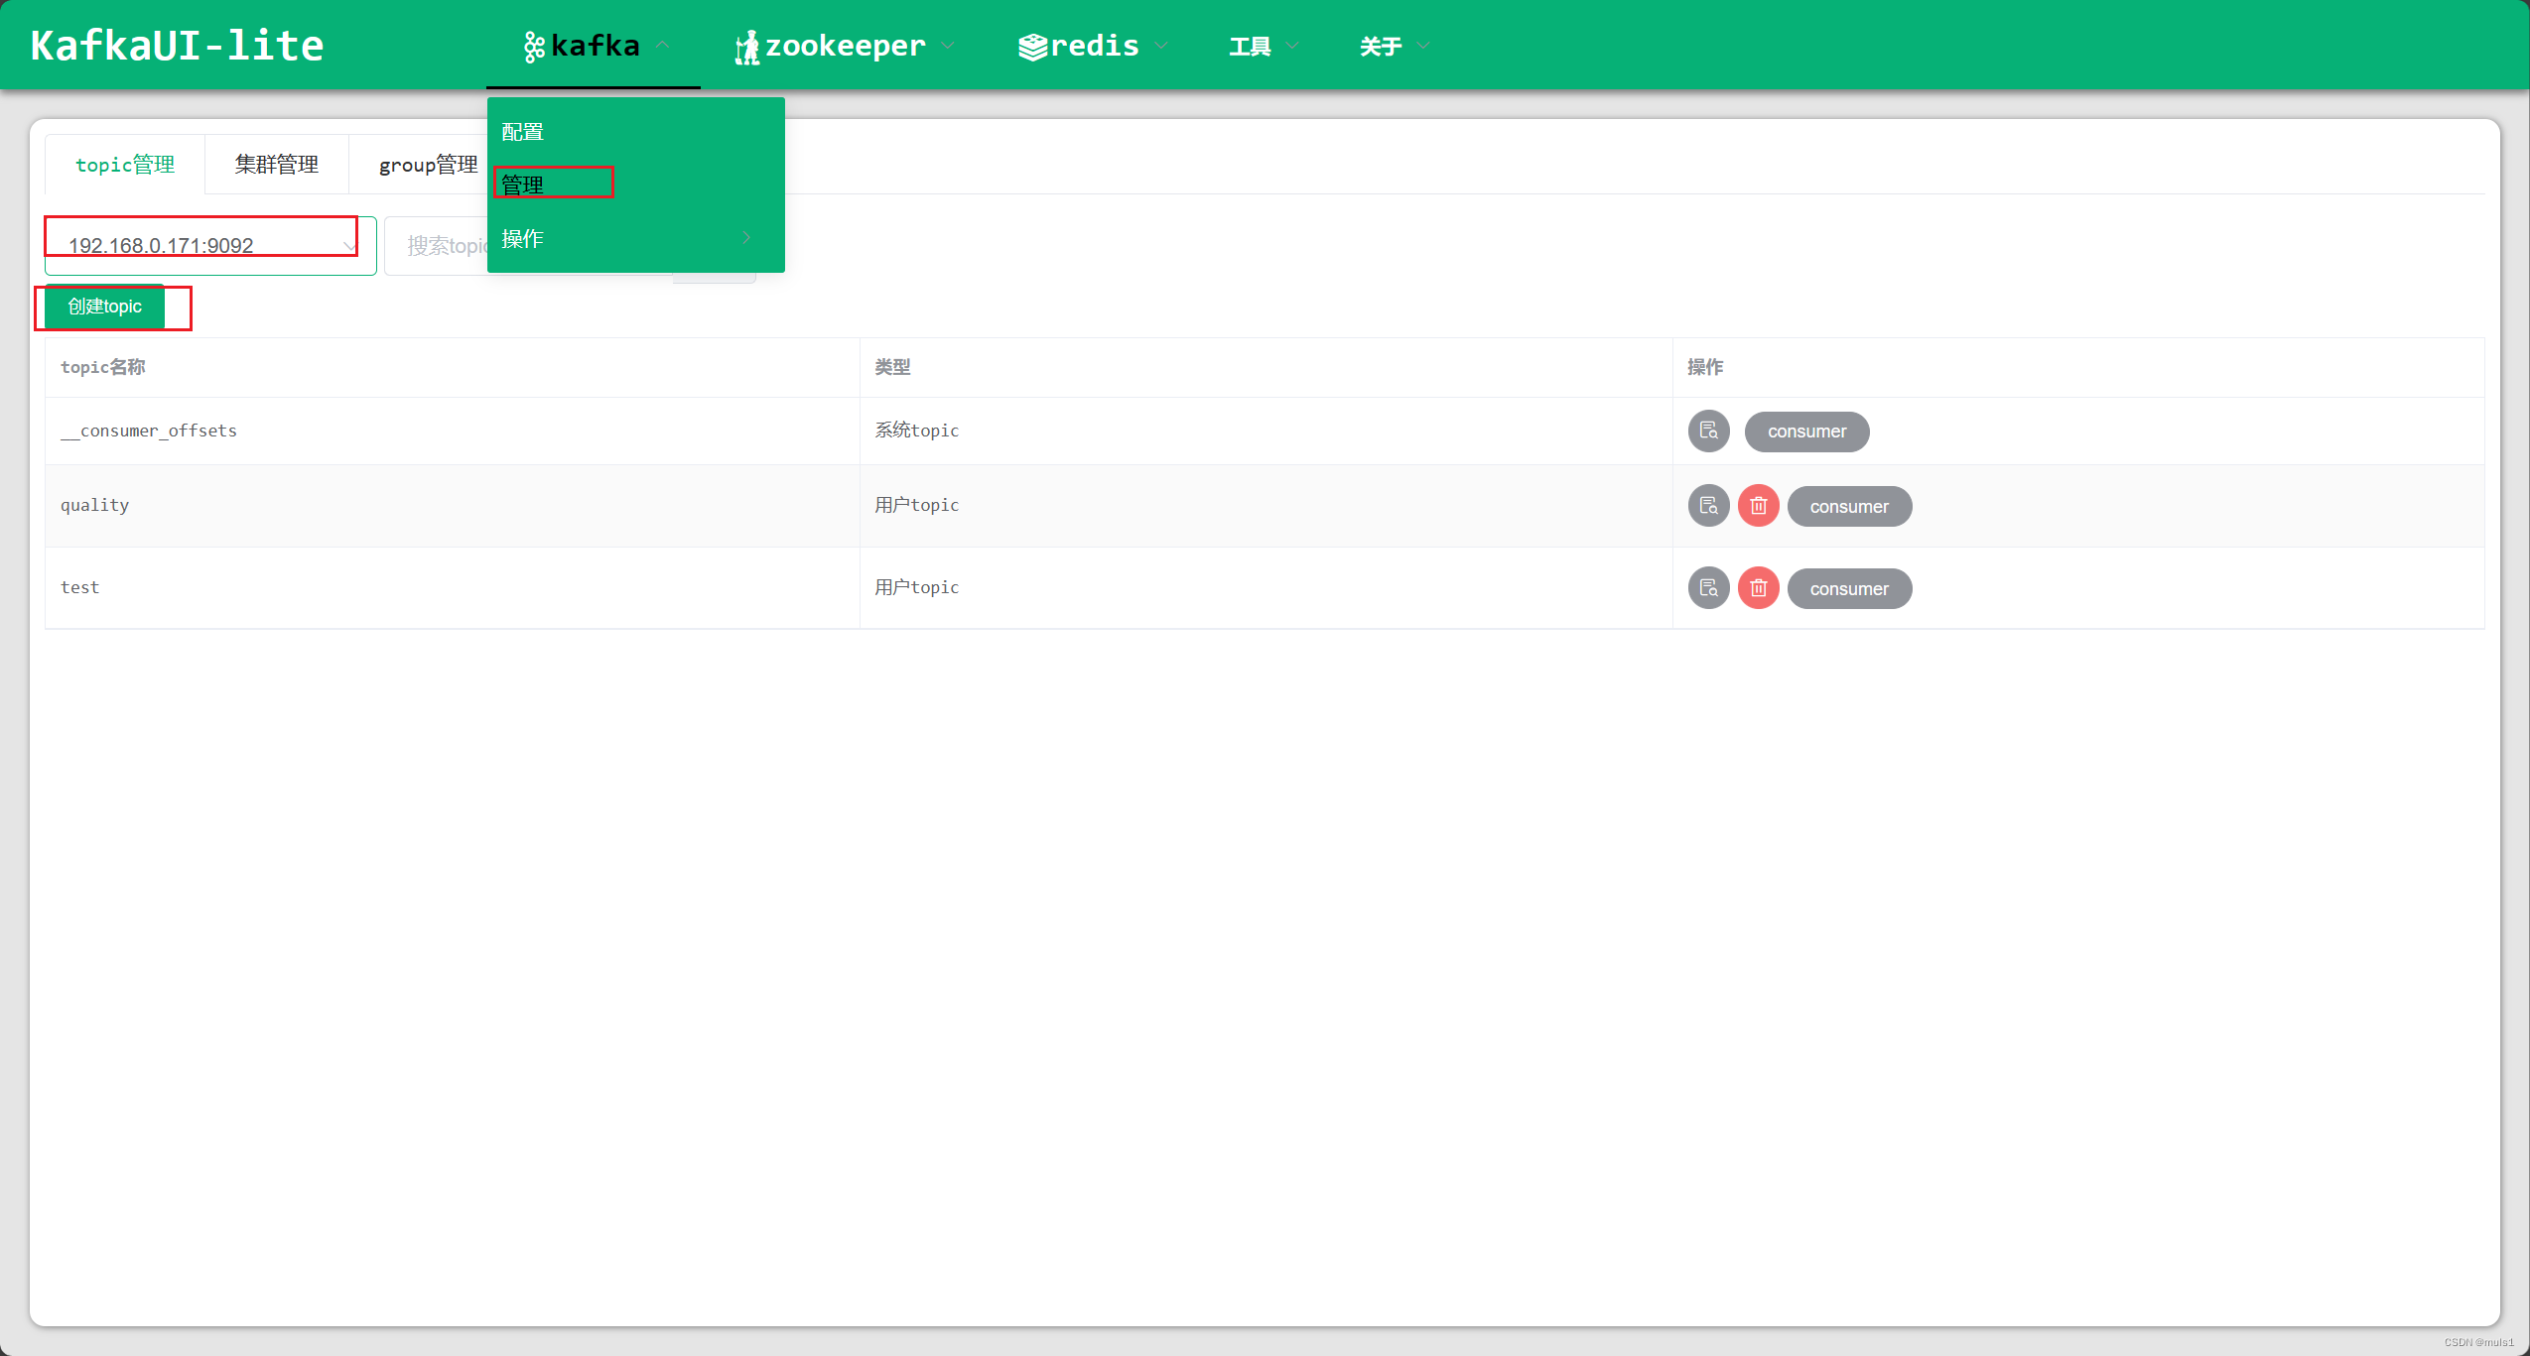Switch to the topic管理 tab

coord(125,165)
